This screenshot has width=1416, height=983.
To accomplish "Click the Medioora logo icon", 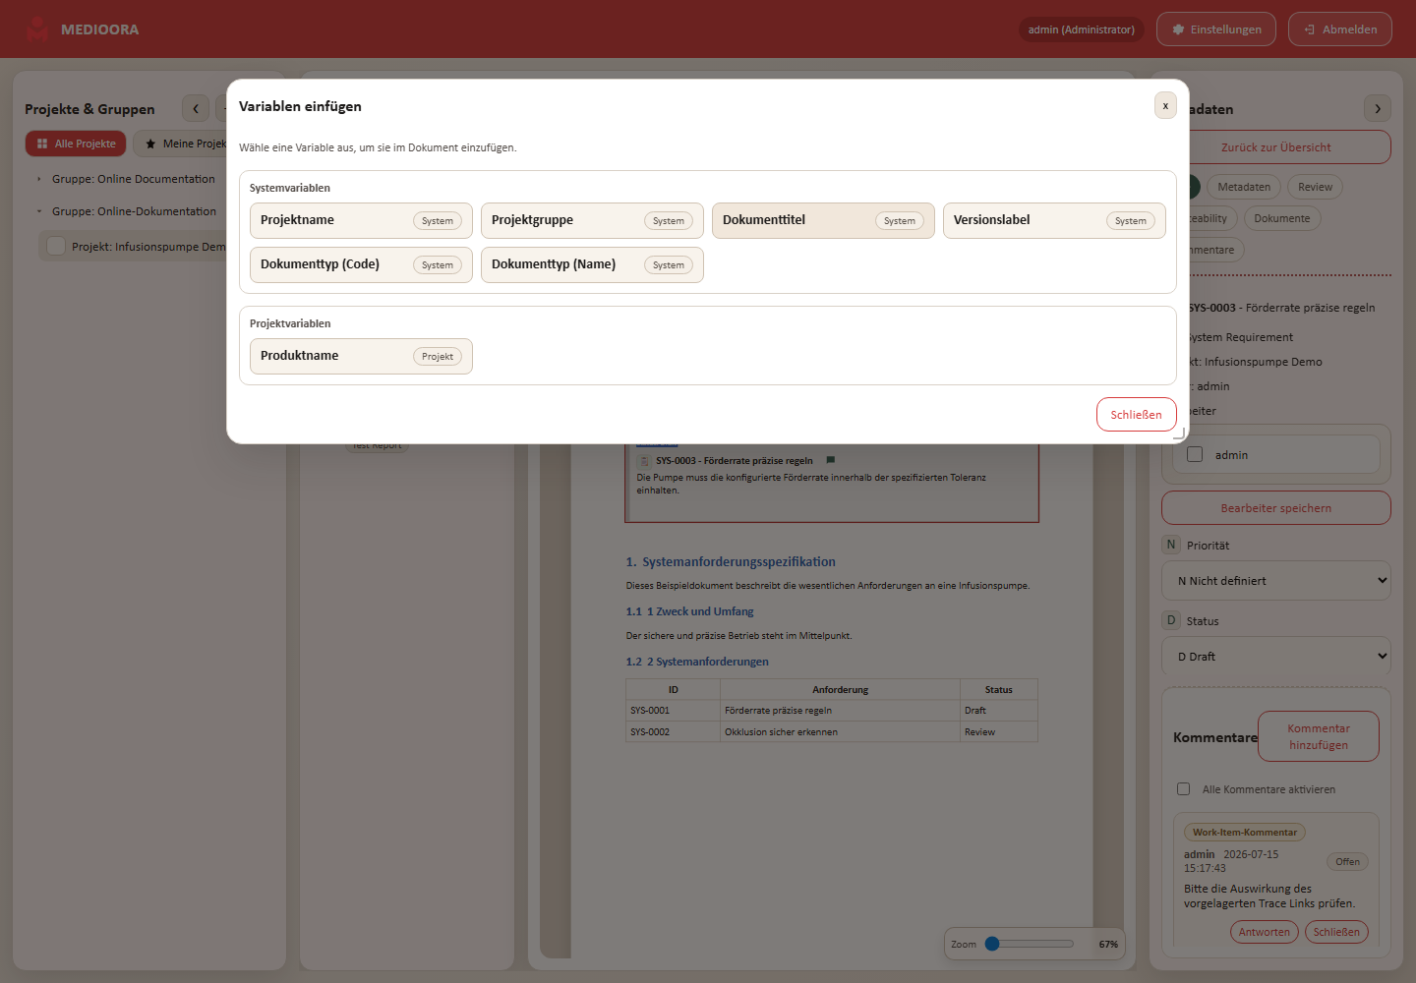I will tap(37, 29).
